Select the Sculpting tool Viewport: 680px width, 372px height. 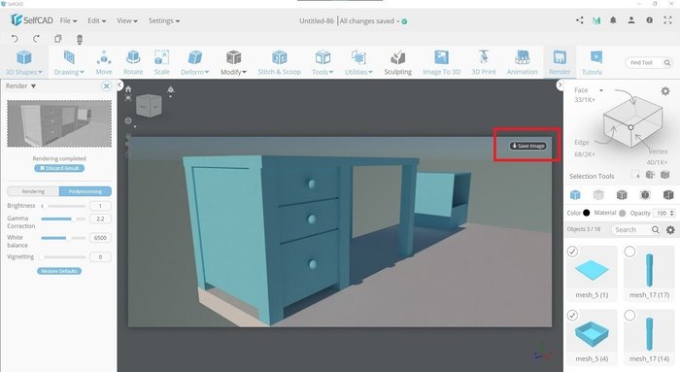click(397, 63)
